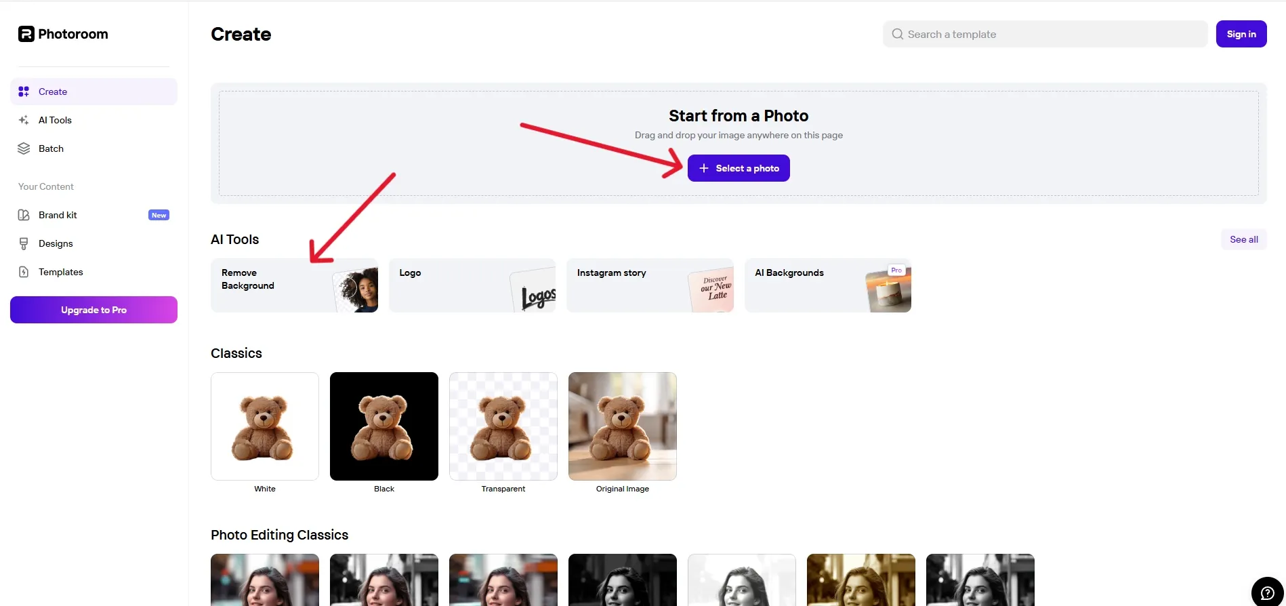
Task: Choose the Black background bear template
Action: click(384, 426)
